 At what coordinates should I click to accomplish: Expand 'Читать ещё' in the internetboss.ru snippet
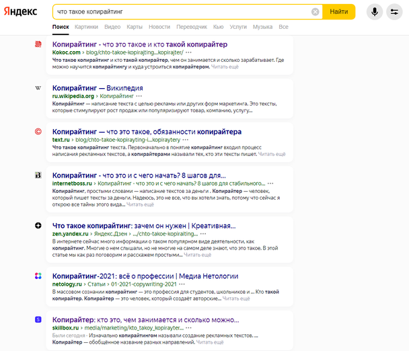tap(140, 204)
